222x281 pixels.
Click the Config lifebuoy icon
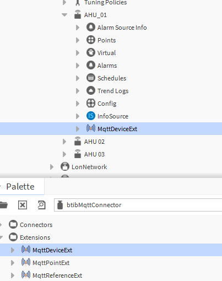coord(91,104)
